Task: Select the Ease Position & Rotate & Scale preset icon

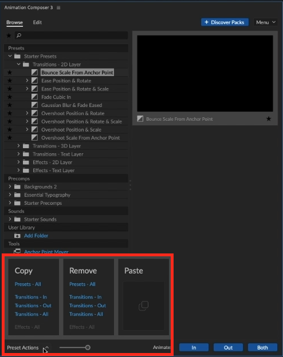Action: [x=35, y=89]
